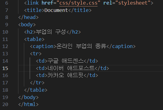Click the closing </table> tag
Image resolution: width=163 pixels, height=110 pixels.
pos(36,90)
